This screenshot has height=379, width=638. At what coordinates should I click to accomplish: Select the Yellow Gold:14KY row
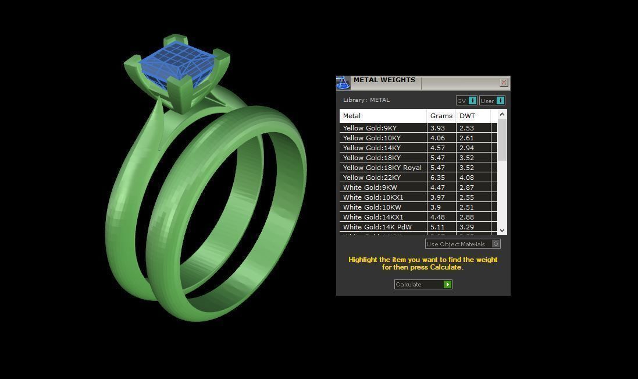[x=418, y=148]
